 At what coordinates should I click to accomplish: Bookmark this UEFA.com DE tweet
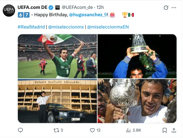(x=165, y=130)
